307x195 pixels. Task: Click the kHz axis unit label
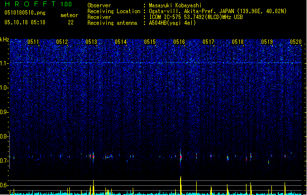(4, 39)
